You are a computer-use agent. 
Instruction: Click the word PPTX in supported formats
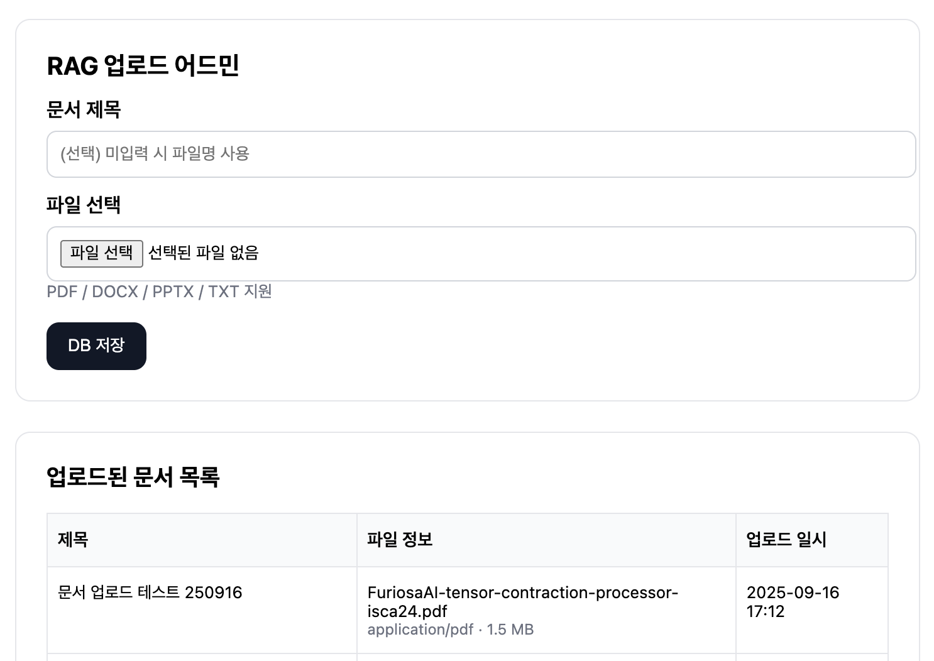pos(173,292)
